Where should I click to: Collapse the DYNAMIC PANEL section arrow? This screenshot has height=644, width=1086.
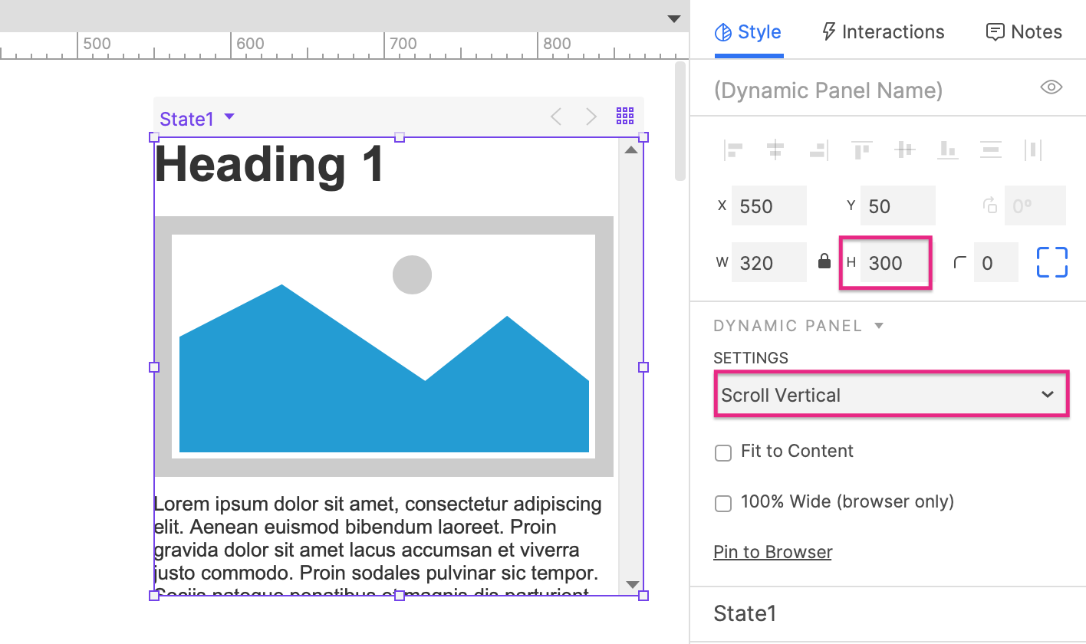[879, 326]
